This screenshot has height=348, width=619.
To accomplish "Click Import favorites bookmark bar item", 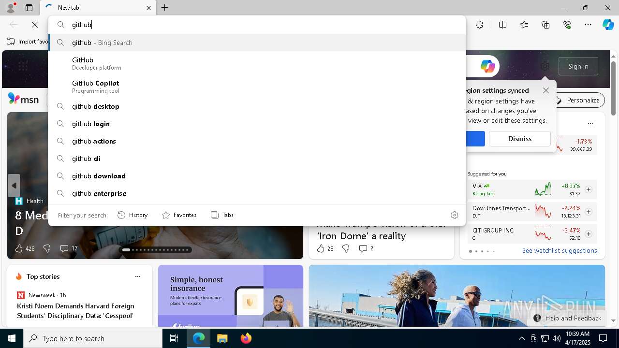I will pos(27,42).
